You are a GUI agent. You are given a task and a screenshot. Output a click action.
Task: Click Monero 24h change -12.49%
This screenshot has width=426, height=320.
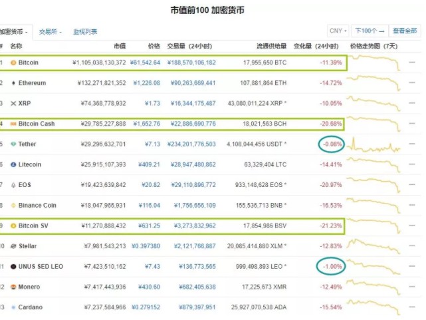click(x=331, y=287)
